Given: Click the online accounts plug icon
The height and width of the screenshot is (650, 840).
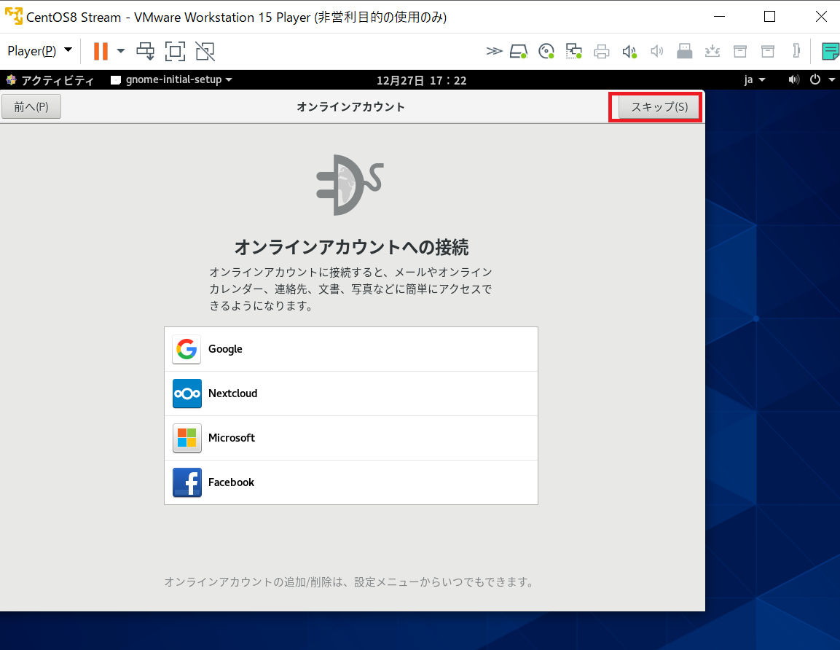Looking at the screenshot, I should point(350,185).
